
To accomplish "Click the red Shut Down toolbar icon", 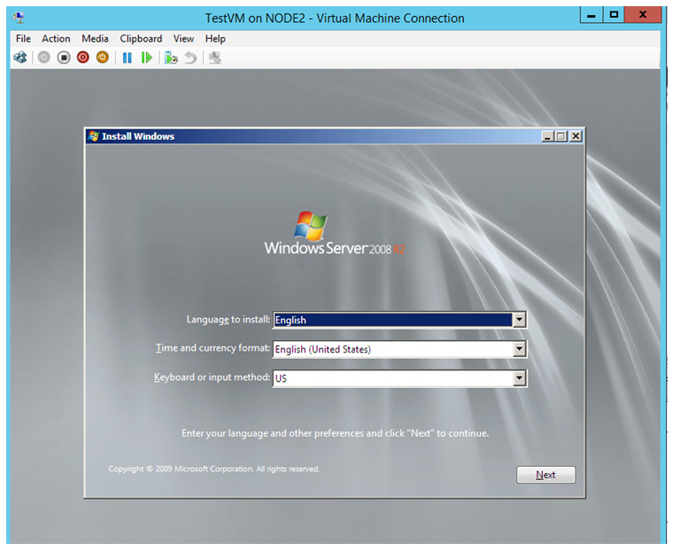I will [x=83, y=58].
